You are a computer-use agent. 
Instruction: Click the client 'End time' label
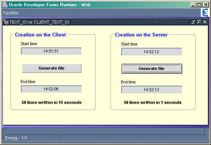tap(28, 82)
